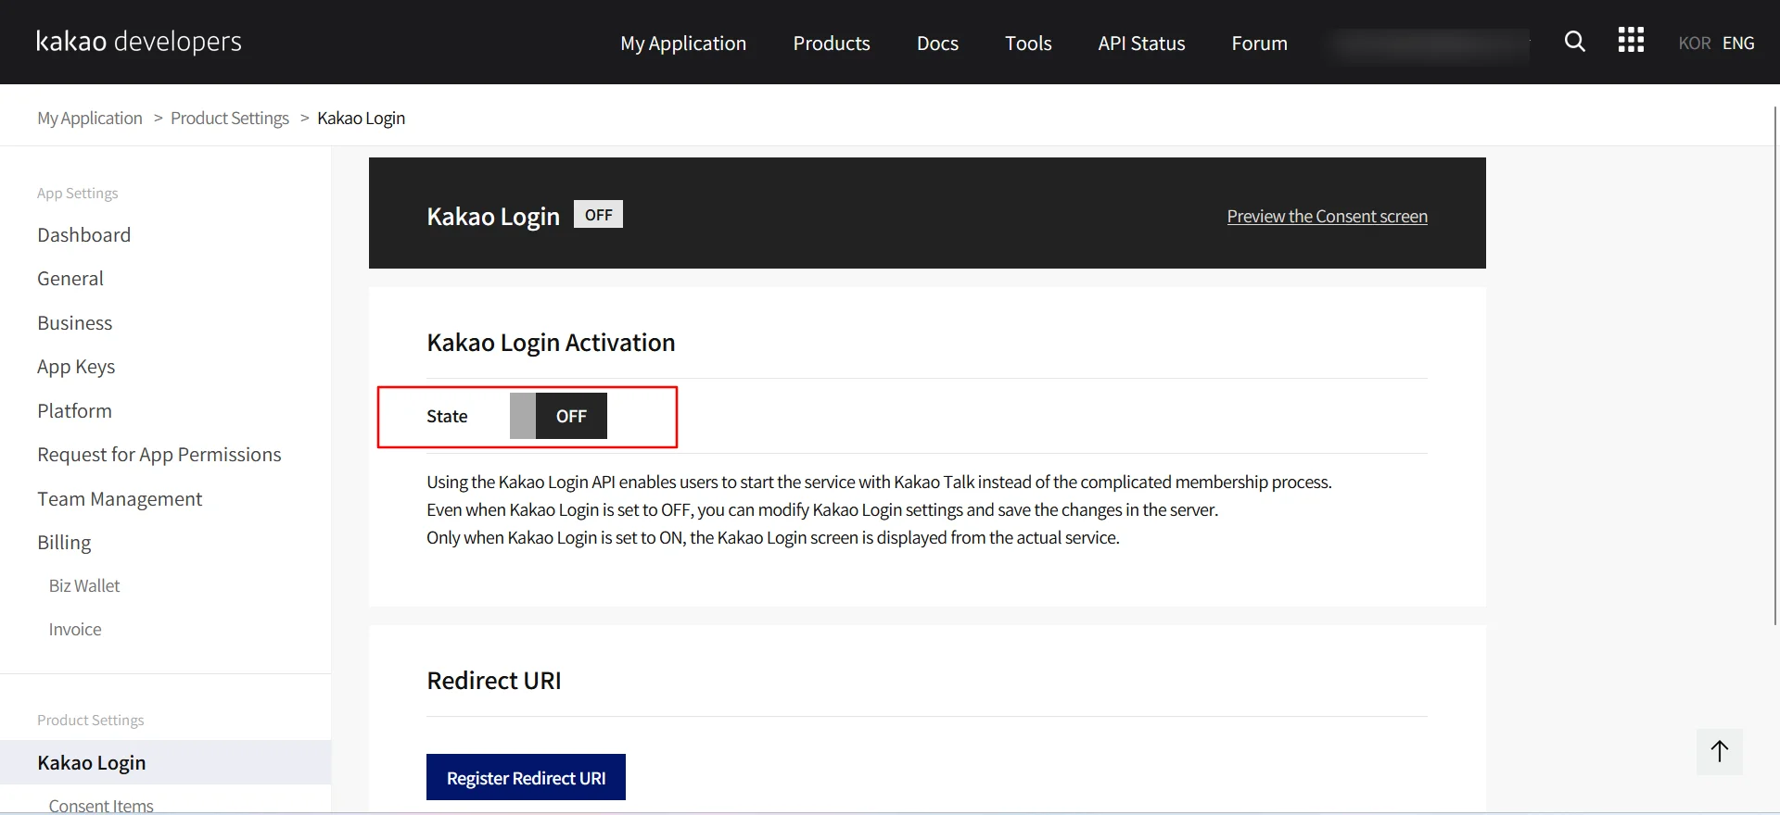The height and width of the screenshot is (815, 1780).
Task: Open Biz Wallet sub-item
Action: click(84, 585)
